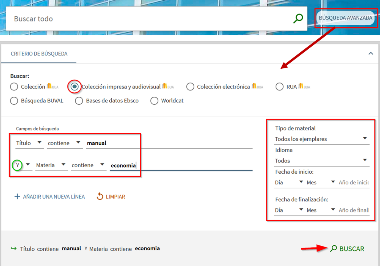Choose Colección electrónica radio button
Viewport: 380px width, 266px height.
click(x=190, y=87)
